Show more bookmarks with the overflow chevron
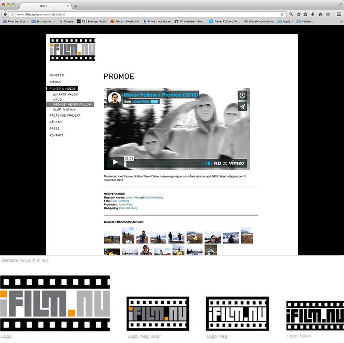 pyautogui.click(x=341, y=21)
